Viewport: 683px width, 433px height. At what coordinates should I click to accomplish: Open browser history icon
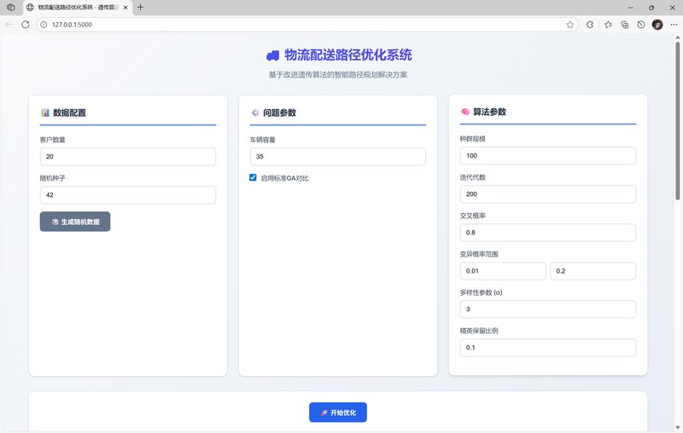tap(641, 25)
